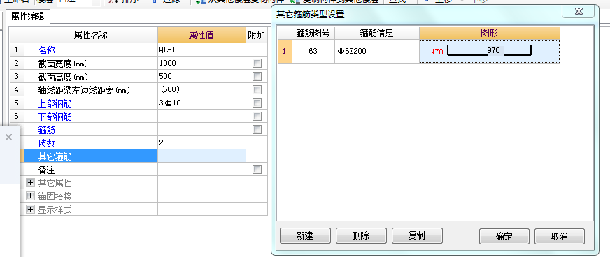The image size is (610, 257).
Task: Toggle the 箍筋 additional checkbox
Action: (x=257, y=130)
